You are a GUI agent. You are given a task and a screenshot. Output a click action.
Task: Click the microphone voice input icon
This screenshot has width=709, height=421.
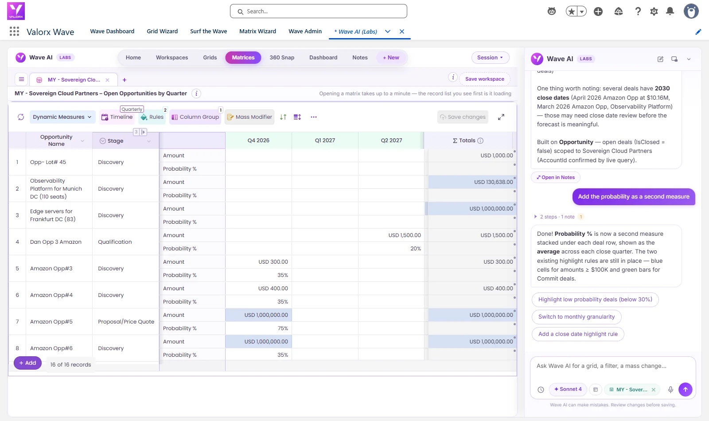670,390
